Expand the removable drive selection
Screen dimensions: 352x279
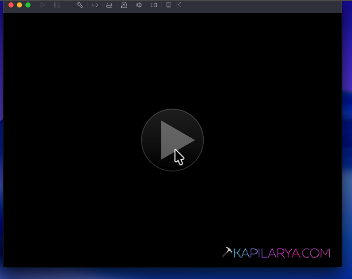pyautogui.click(x=109, y=5)
